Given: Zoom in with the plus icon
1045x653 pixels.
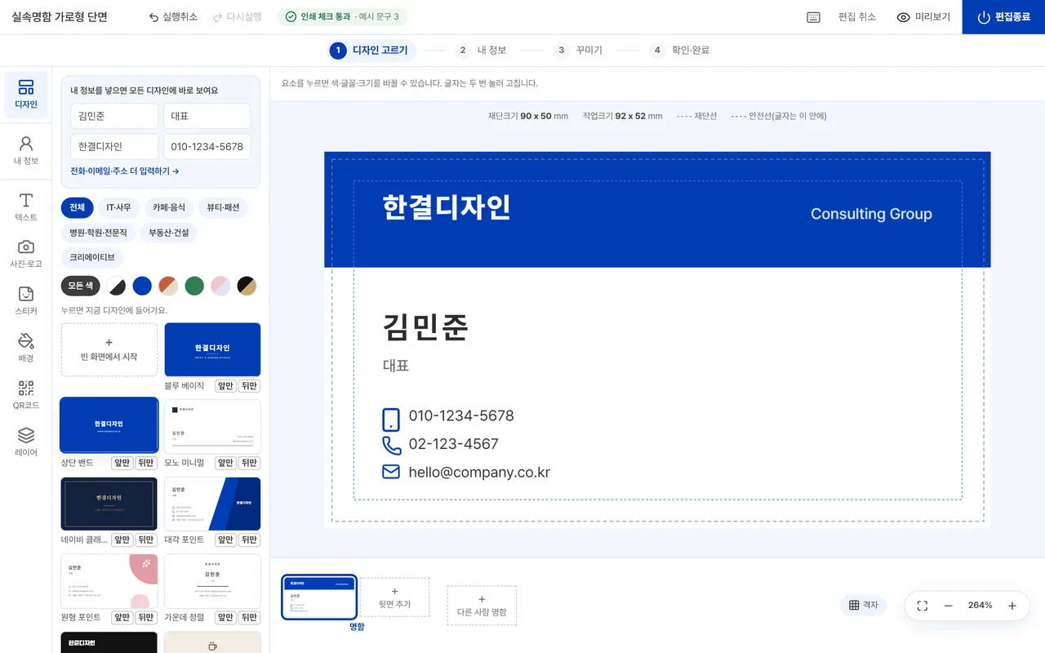Looking at the screenshot, I should (x=1012, y=606).
